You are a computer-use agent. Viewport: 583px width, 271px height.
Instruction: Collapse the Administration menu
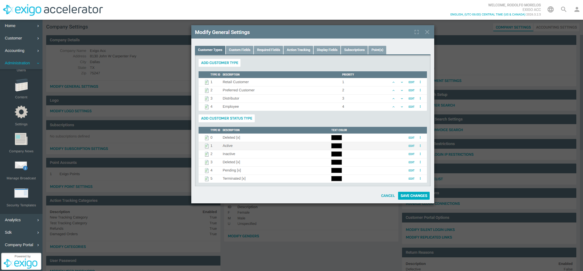[x=21, y=63]
